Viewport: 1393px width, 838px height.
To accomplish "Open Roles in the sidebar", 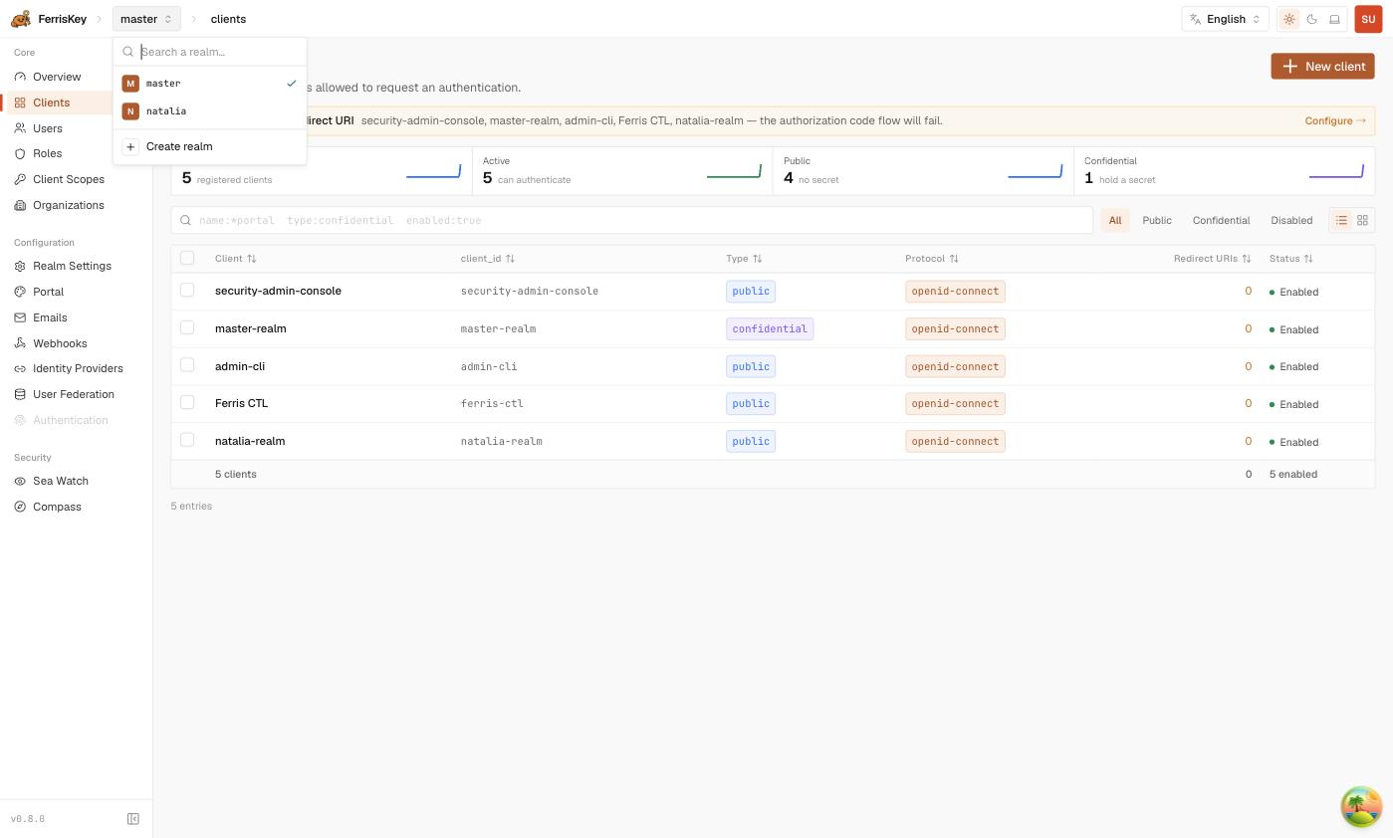I will [x=47, y=153].
